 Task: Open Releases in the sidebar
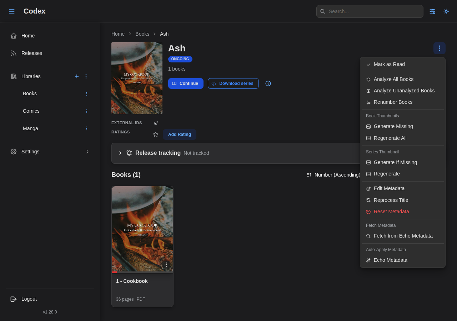click(x=50, y=53)
